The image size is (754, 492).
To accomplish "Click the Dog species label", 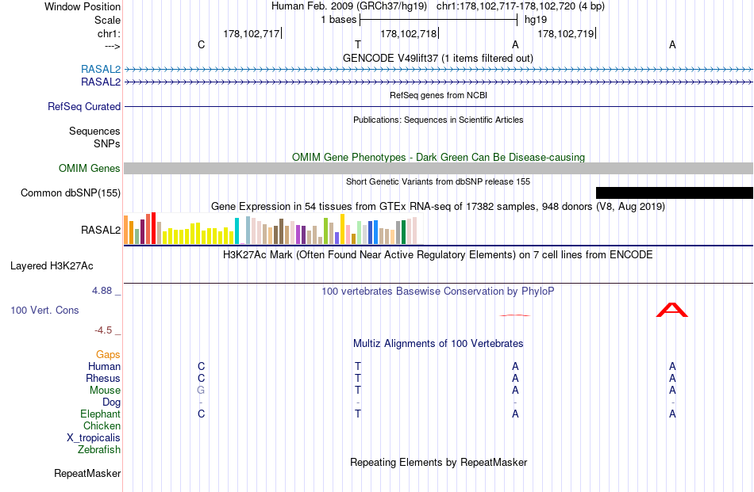I will [112, 402].
